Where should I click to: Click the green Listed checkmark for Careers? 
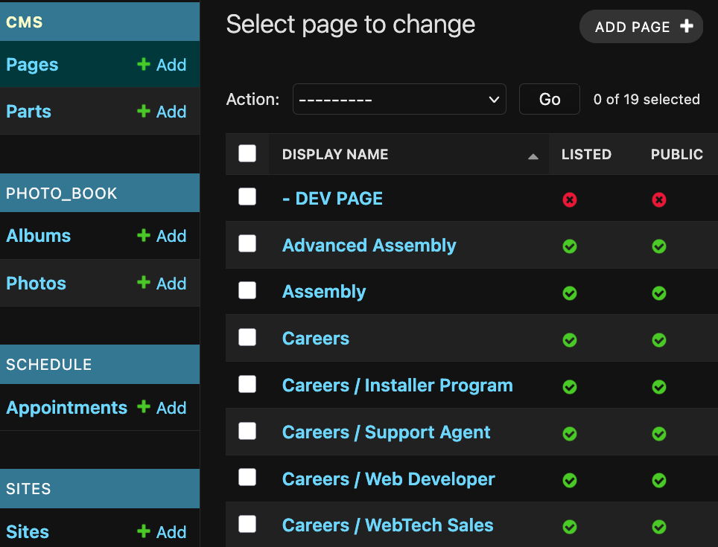tap(570, 340)
